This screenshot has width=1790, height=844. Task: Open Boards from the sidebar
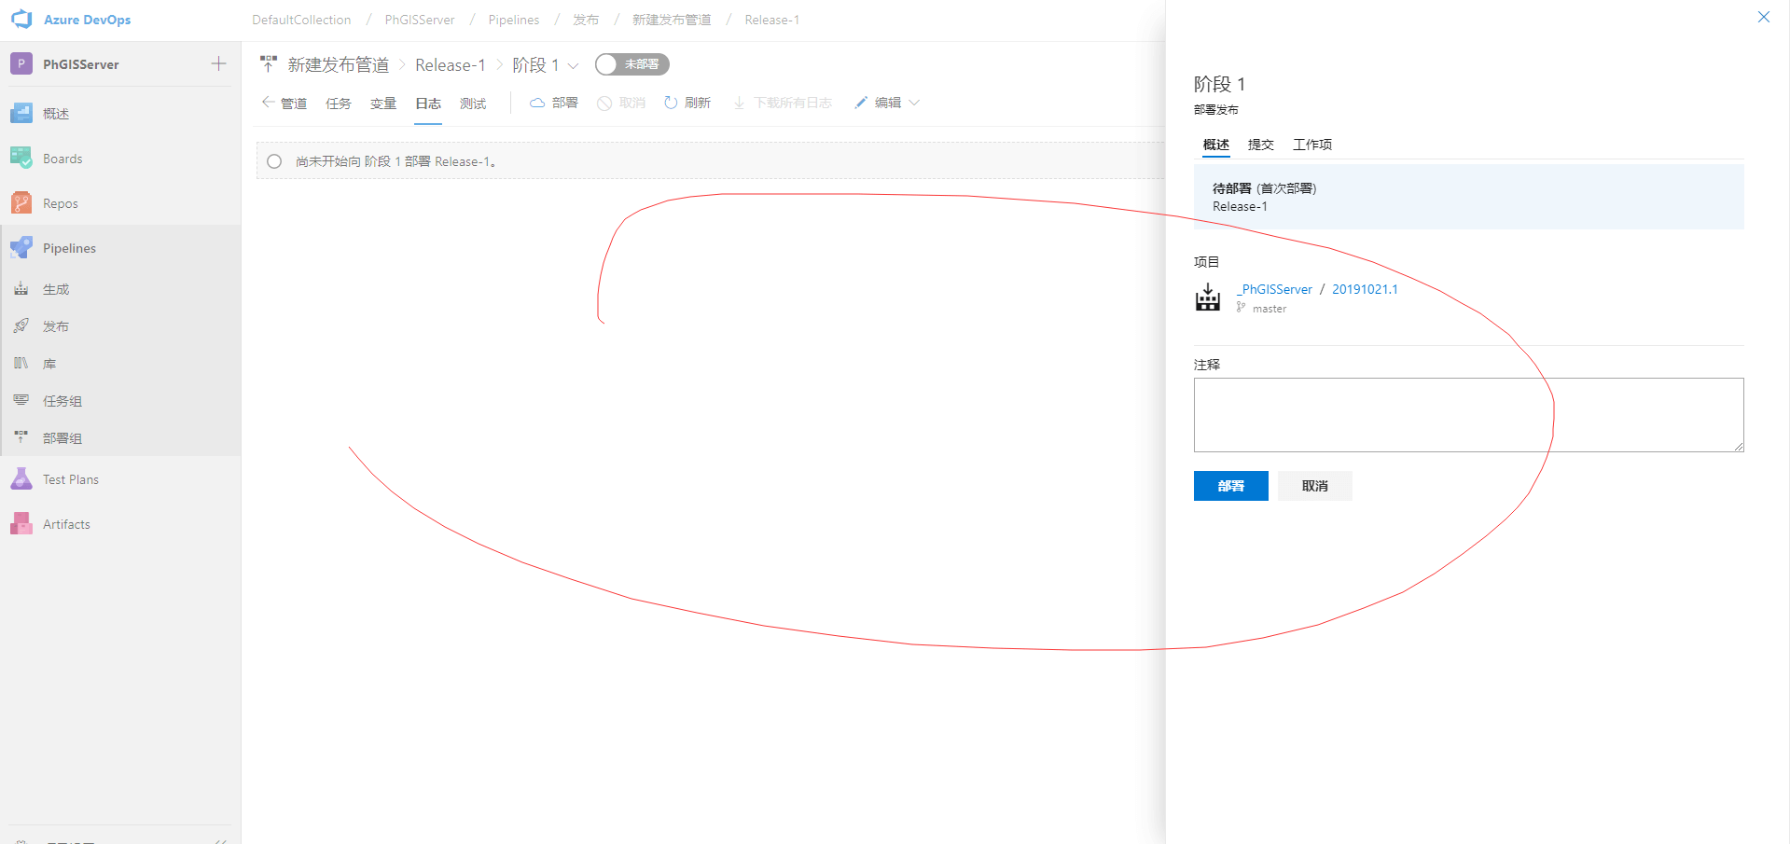[62, 159]
